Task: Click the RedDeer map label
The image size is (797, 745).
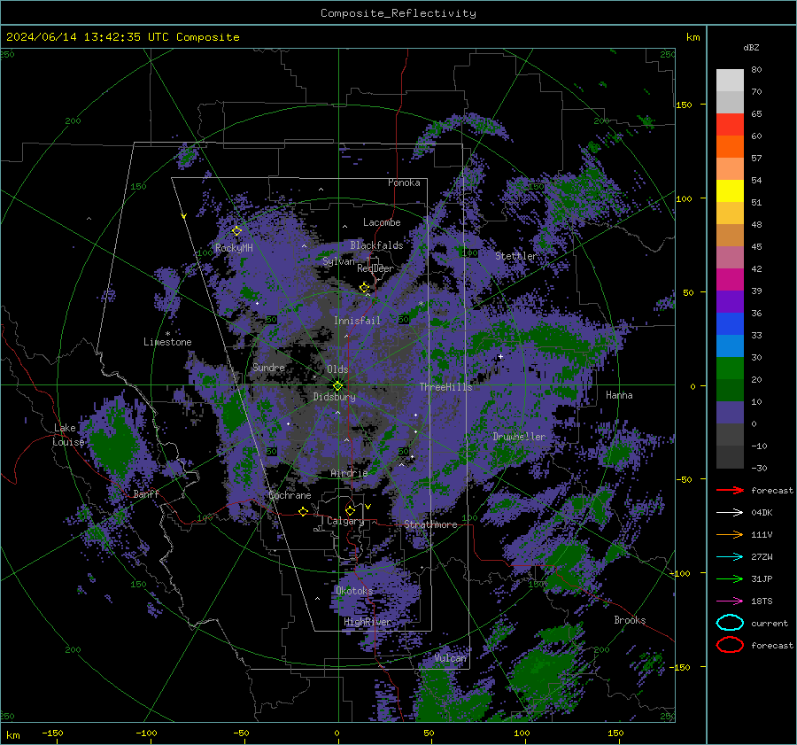Action: (375, 268)
